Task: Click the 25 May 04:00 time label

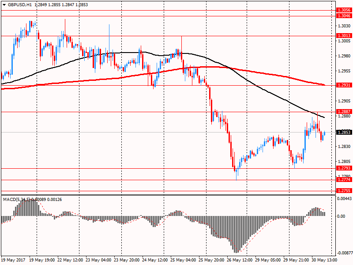Action: click(x=183, y=260)
